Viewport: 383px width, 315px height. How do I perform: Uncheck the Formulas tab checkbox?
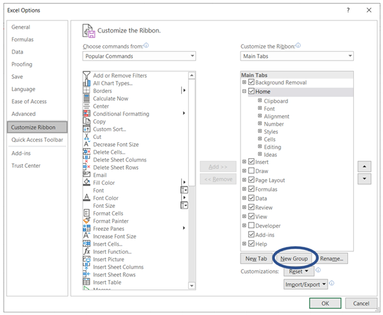(x=251, y=189)
